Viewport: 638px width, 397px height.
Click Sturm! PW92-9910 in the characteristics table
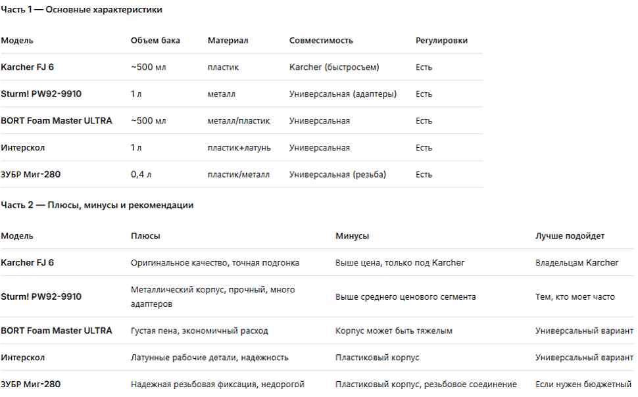41,94
